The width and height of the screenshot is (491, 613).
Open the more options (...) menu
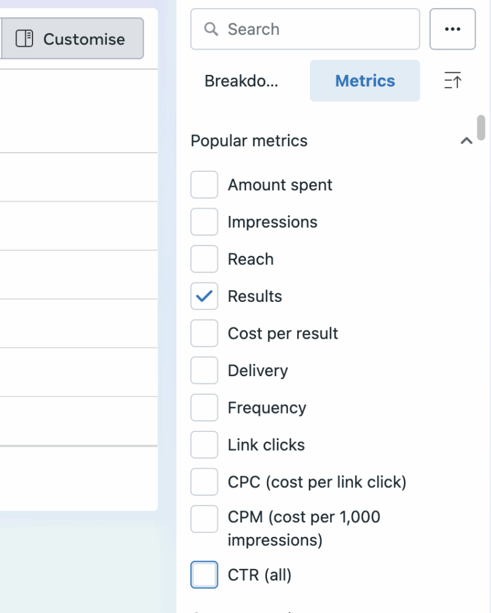[452, 29]
